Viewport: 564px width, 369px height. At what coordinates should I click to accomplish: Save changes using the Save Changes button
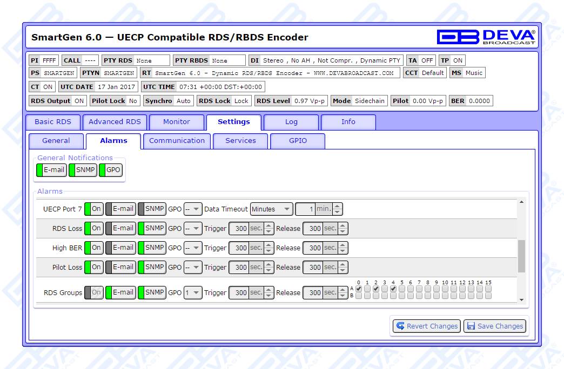494,326
